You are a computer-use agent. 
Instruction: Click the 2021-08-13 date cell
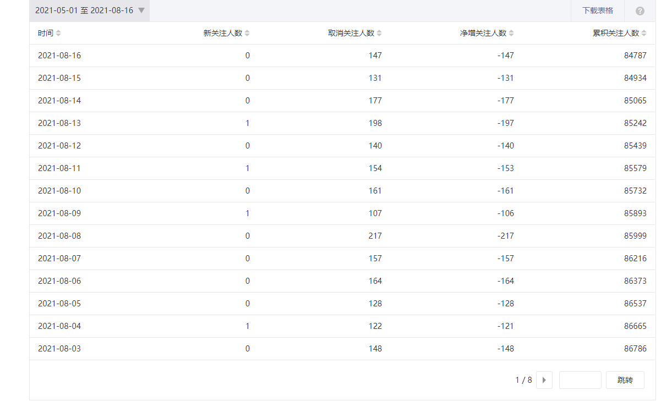pos(59,123)
